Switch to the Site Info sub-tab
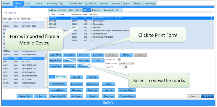Screen dimensions: 217x107 pyautogui.click(x=62, y=10)
